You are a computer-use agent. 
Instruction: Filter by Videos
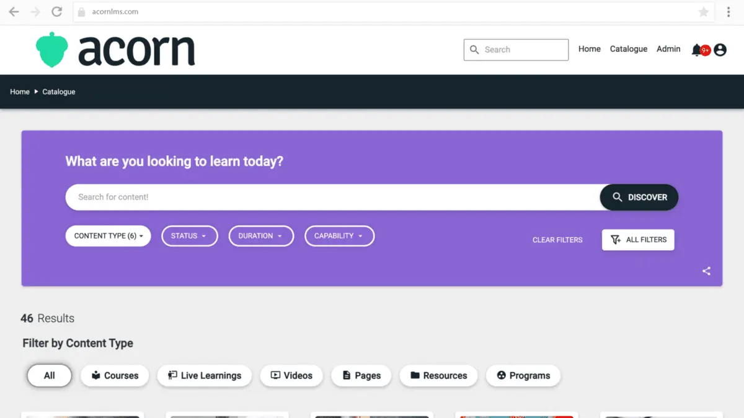click(x=291, y=375)
